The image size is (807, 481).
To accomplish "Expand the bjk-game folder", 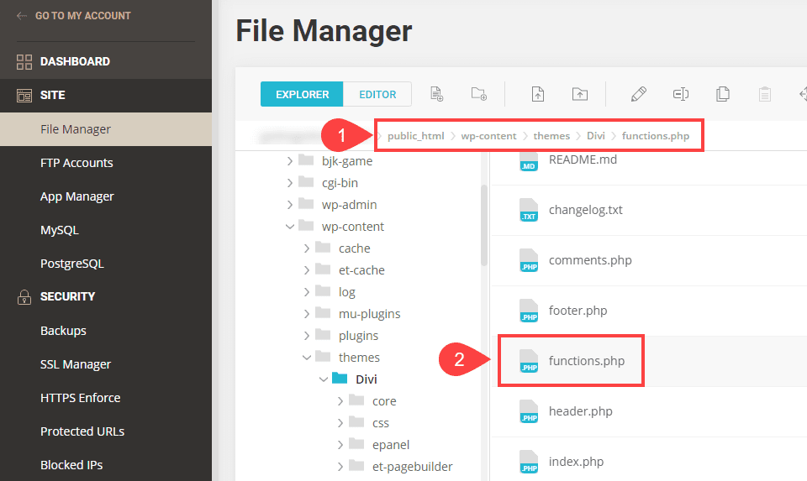I will [x=290, y=161].
